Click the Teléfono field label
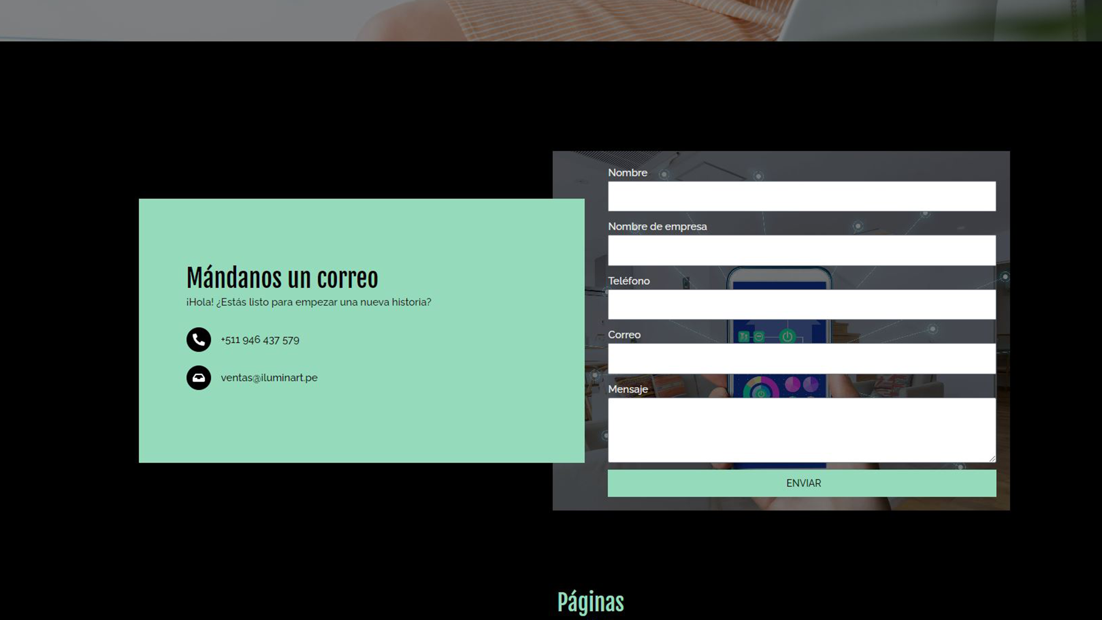The height and width of the screenshot is (620, 1102). coord(629,281)
